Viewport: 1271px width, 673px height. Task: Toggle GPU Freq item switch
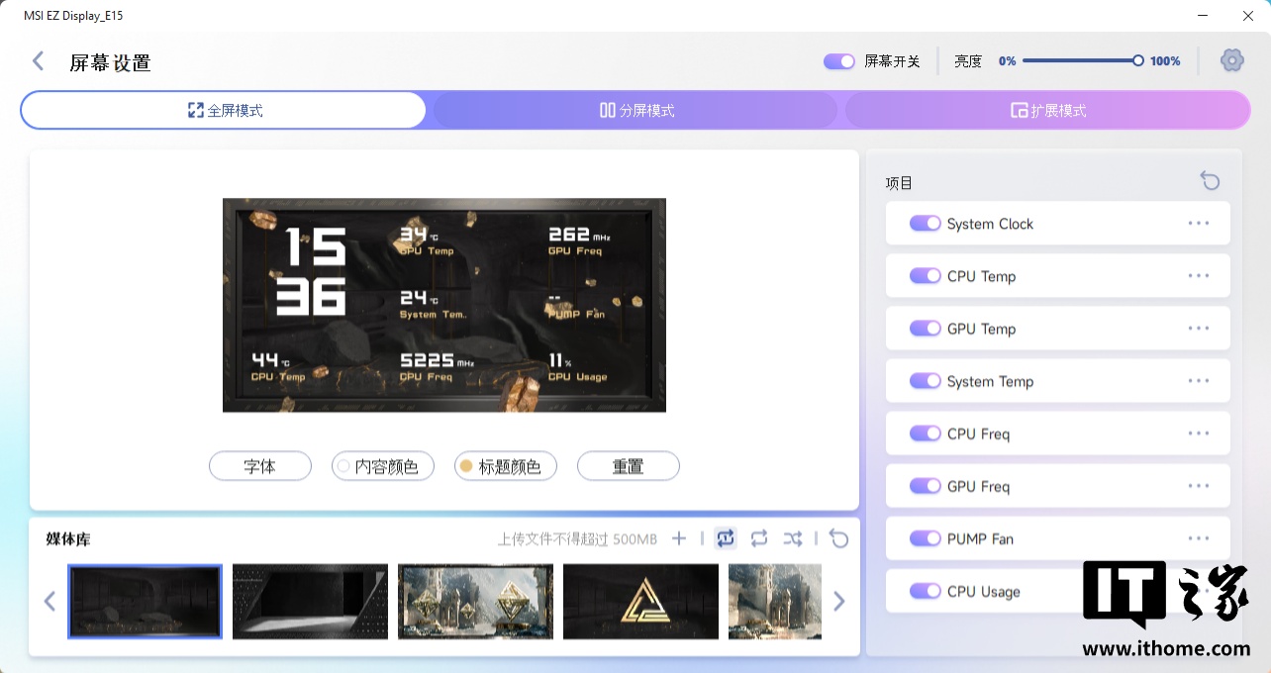pos(926,486)
